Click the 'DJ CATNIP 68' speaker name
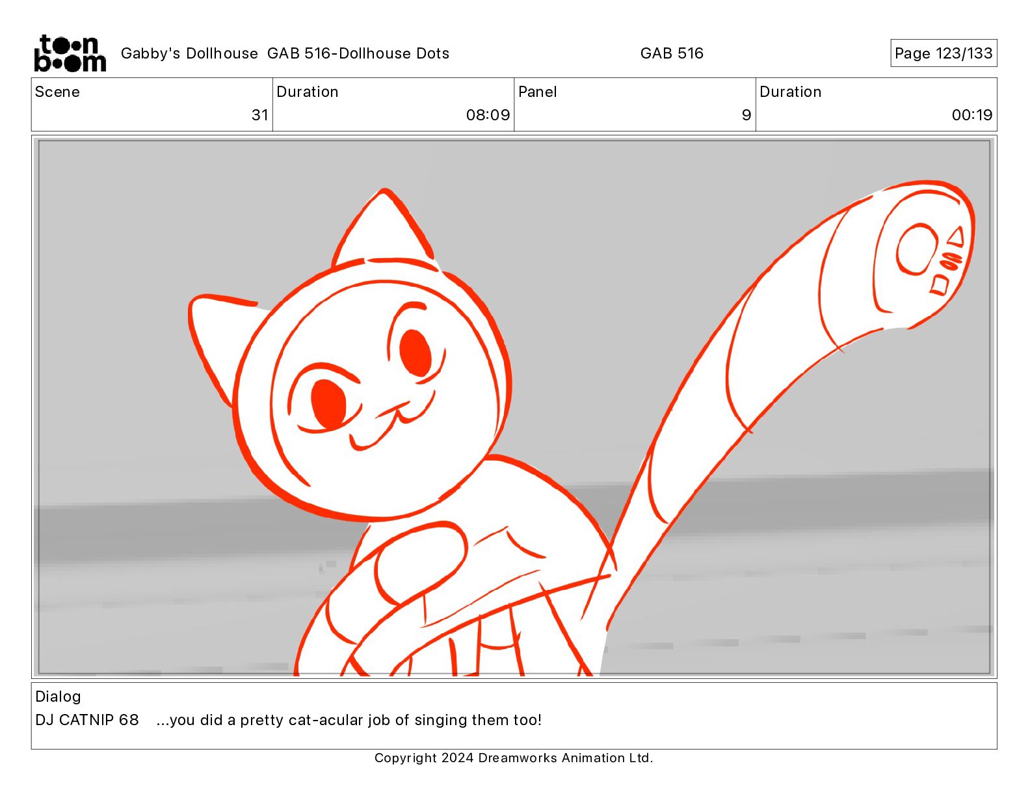The width and height of the screenshot is (1030, 796). 87,720
